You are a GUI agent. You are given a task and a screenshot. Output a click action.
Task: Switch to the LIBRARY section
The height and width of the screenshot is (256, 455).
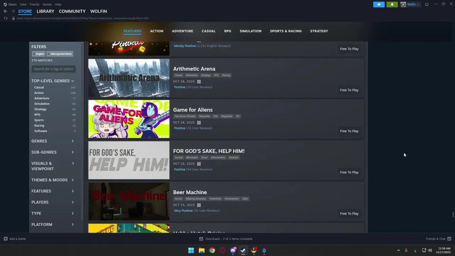(45, 11)
